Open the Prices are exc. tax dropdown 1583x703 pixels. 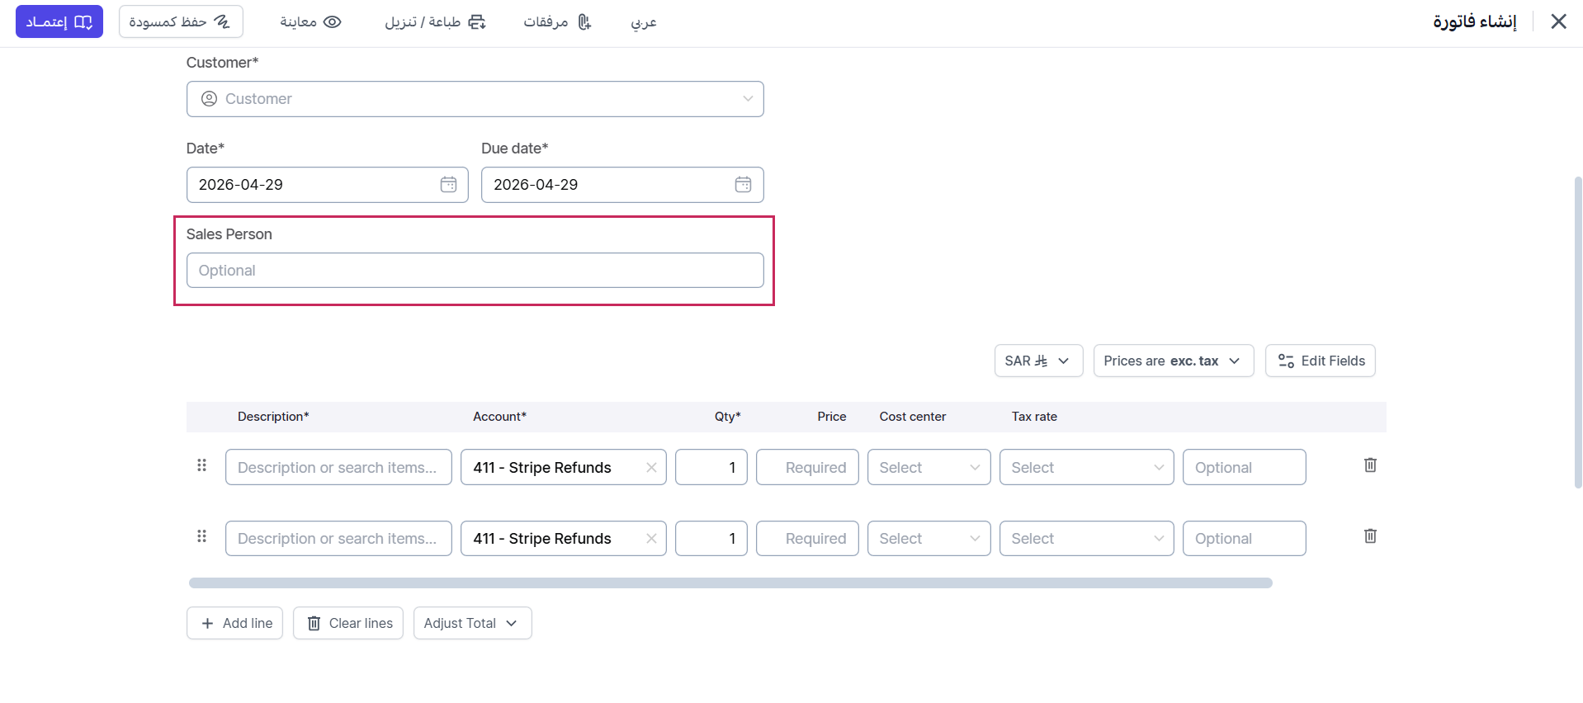pos(1172,361)
